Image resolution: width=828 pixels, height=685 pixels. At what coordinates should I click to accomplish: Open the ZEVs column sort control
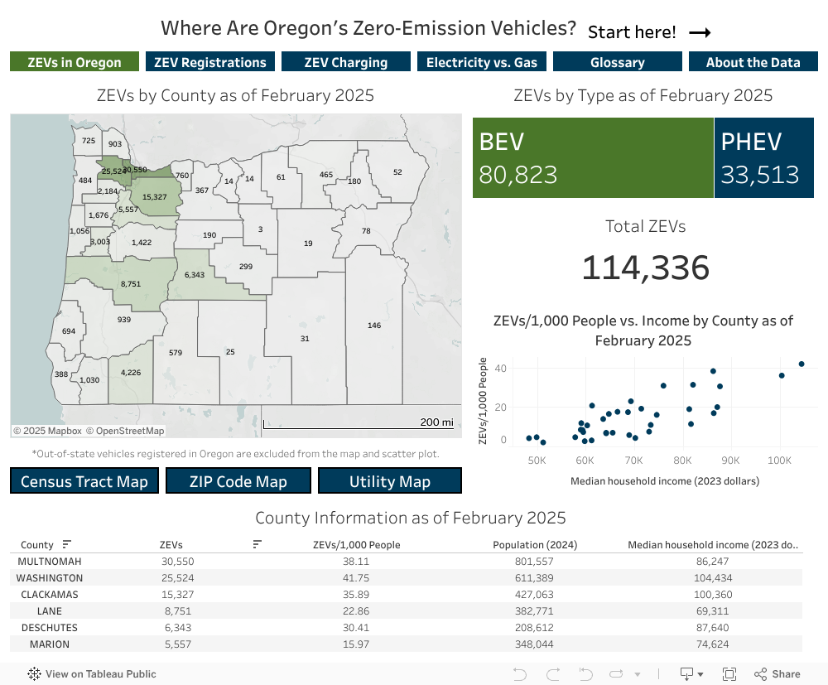click(257, 544)
